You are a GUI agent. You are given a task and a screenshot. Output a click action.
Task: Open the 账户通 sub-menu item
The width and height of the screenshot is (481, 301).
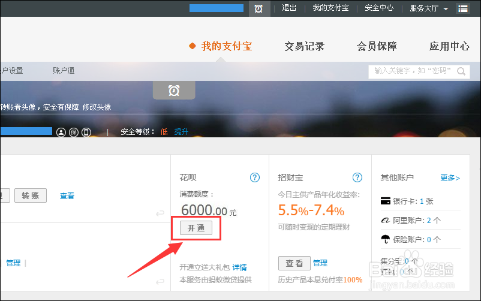(64, 71)
